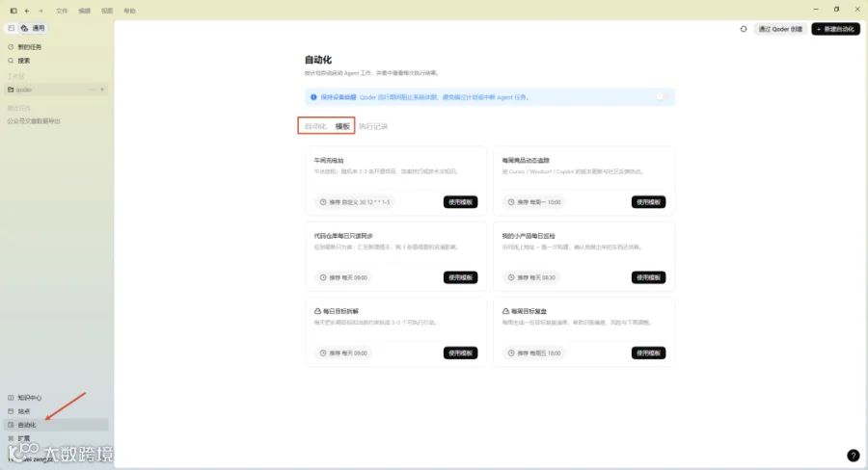
Task: Click the info icon in the blue banner
Action: [313, 97]
